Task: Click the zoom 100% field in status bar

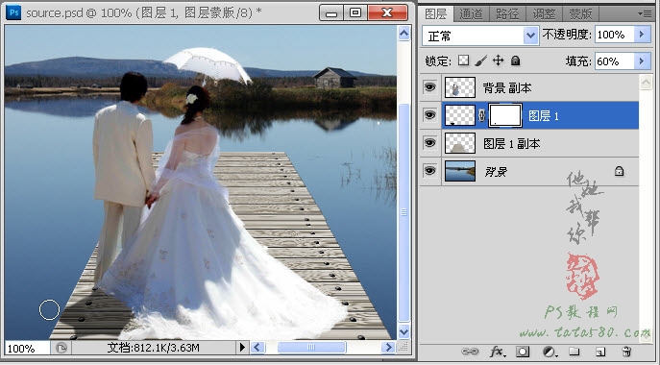Action: 27,348
